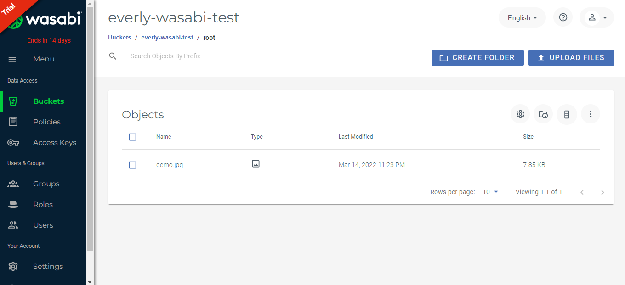Check the select-all objects checkbox
Screen dimensions: 625x285
pyautogui.click(x=132, y=137)
